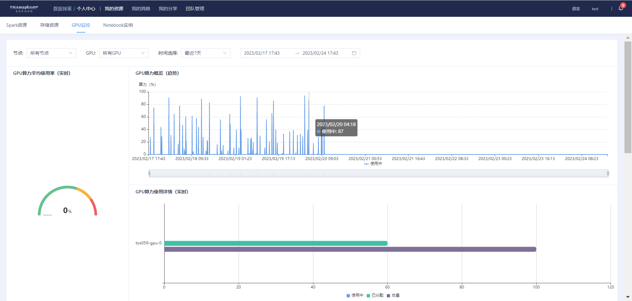The image size is (632, 301).
Task: Click the 0% gauge in average usage
Action: [67, 201]
